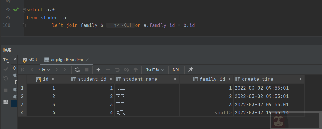Collapse the fold marker at line 98

pos(24,10)
